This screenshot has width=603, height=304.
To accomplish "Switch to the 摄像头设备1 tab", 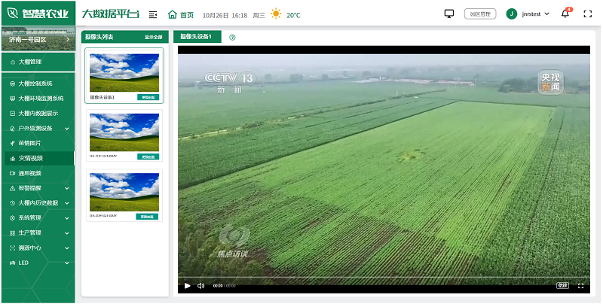I will pos(197,37).
